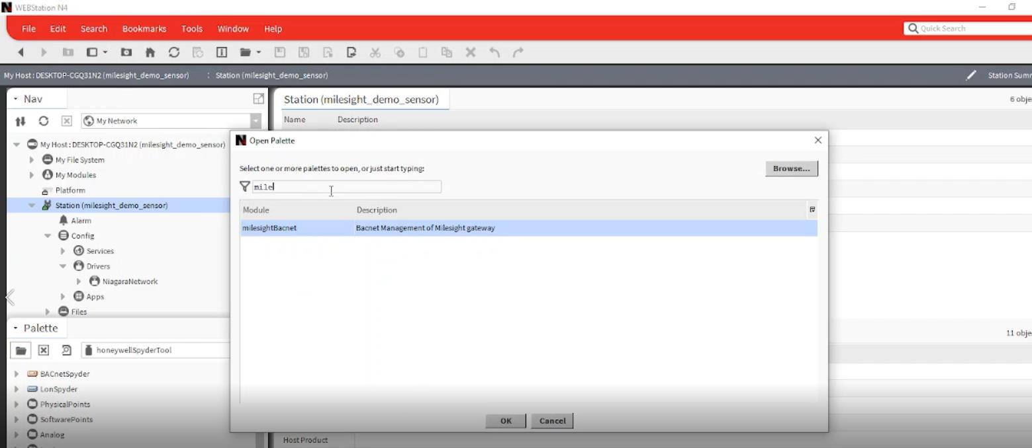The height and width of the screenshot is (448, 1032).
Task: Click the Delete X icon in the toolbar
Action: tap(471, 52)
